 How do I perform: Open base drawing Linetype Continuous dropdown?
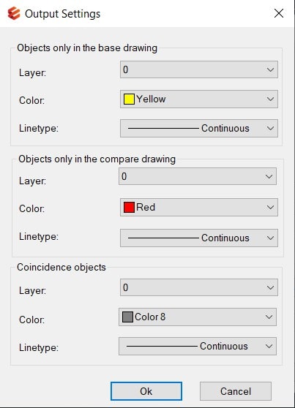coord(199,128)
